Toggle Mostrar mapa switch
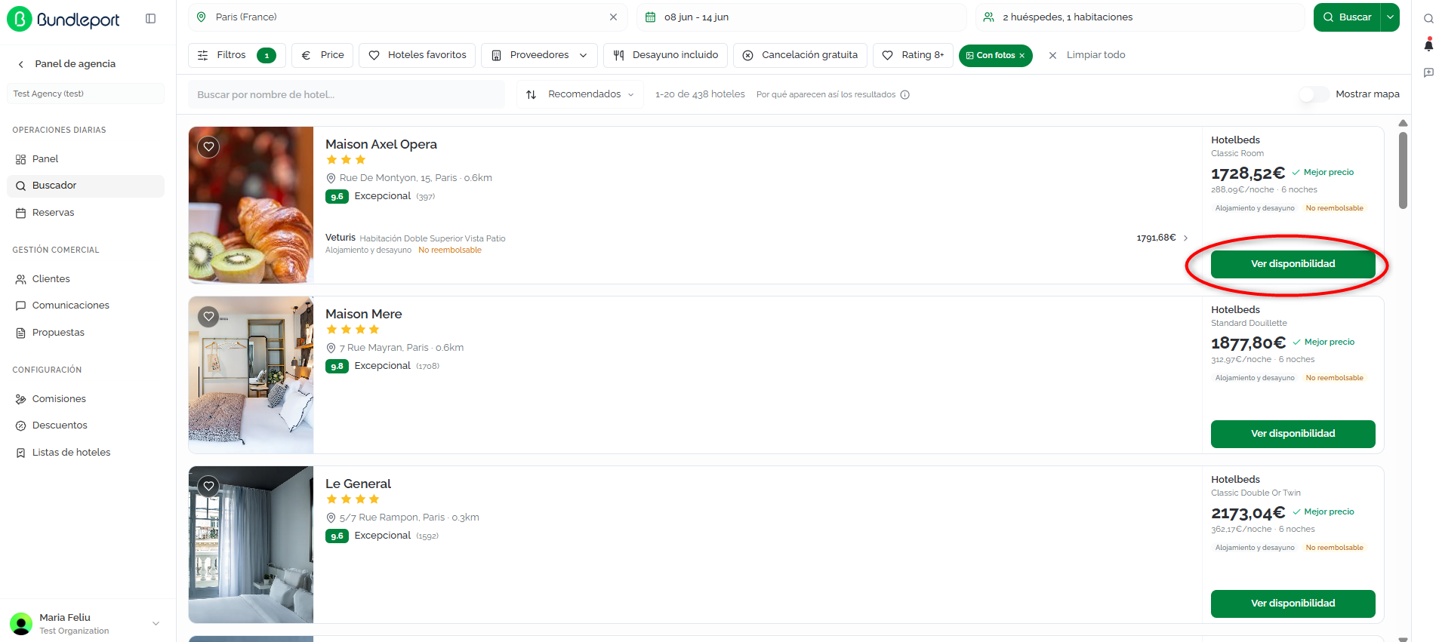Image resolution: width=1439 pixels, height=642 pixels. coord(1314,94)
